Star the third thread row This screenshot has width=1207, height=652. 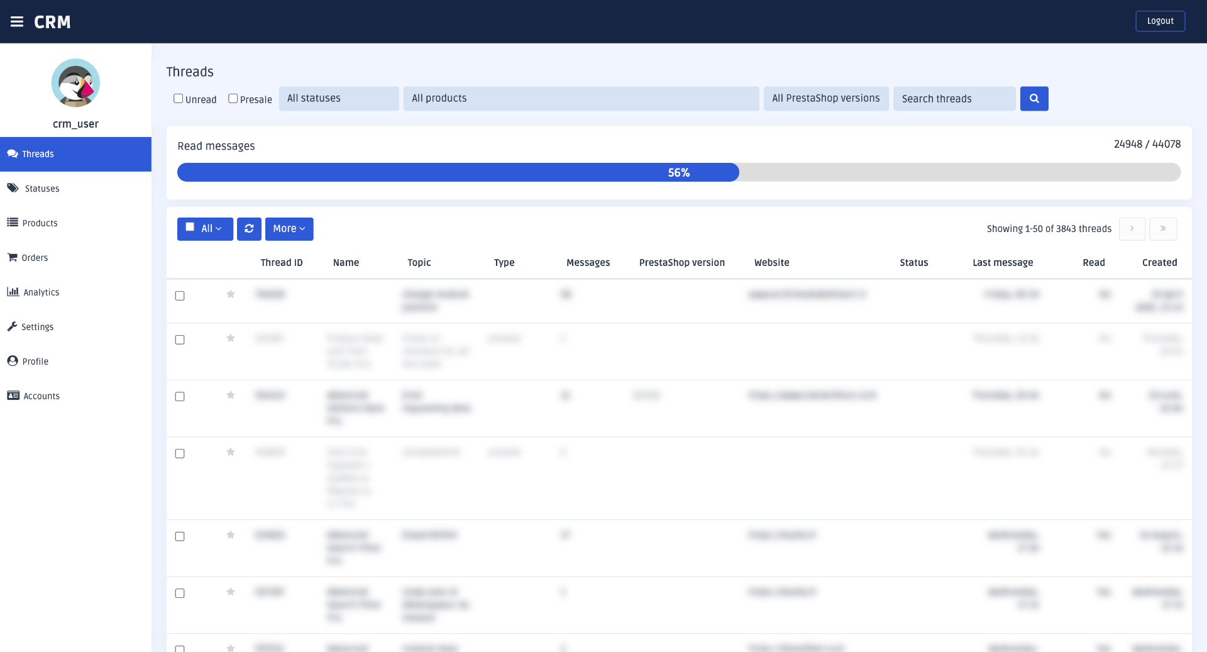click(x=231, y=395)
